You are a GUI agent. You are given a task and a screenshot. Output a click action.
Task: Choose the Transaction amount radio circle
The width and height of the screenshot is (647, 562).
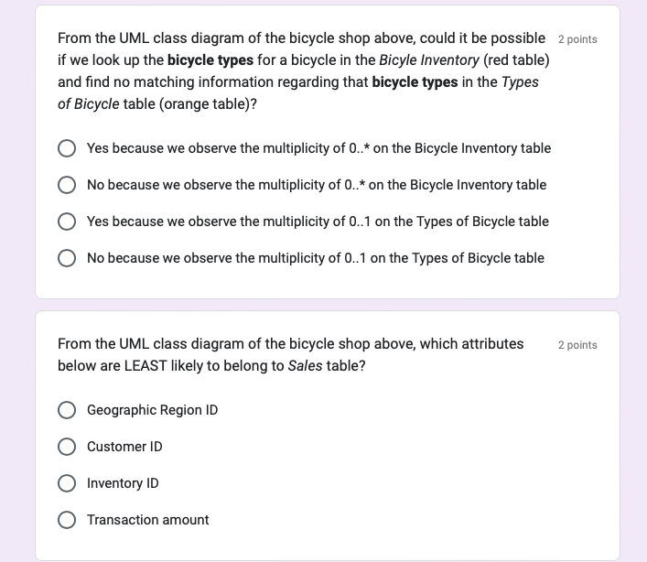67,520
